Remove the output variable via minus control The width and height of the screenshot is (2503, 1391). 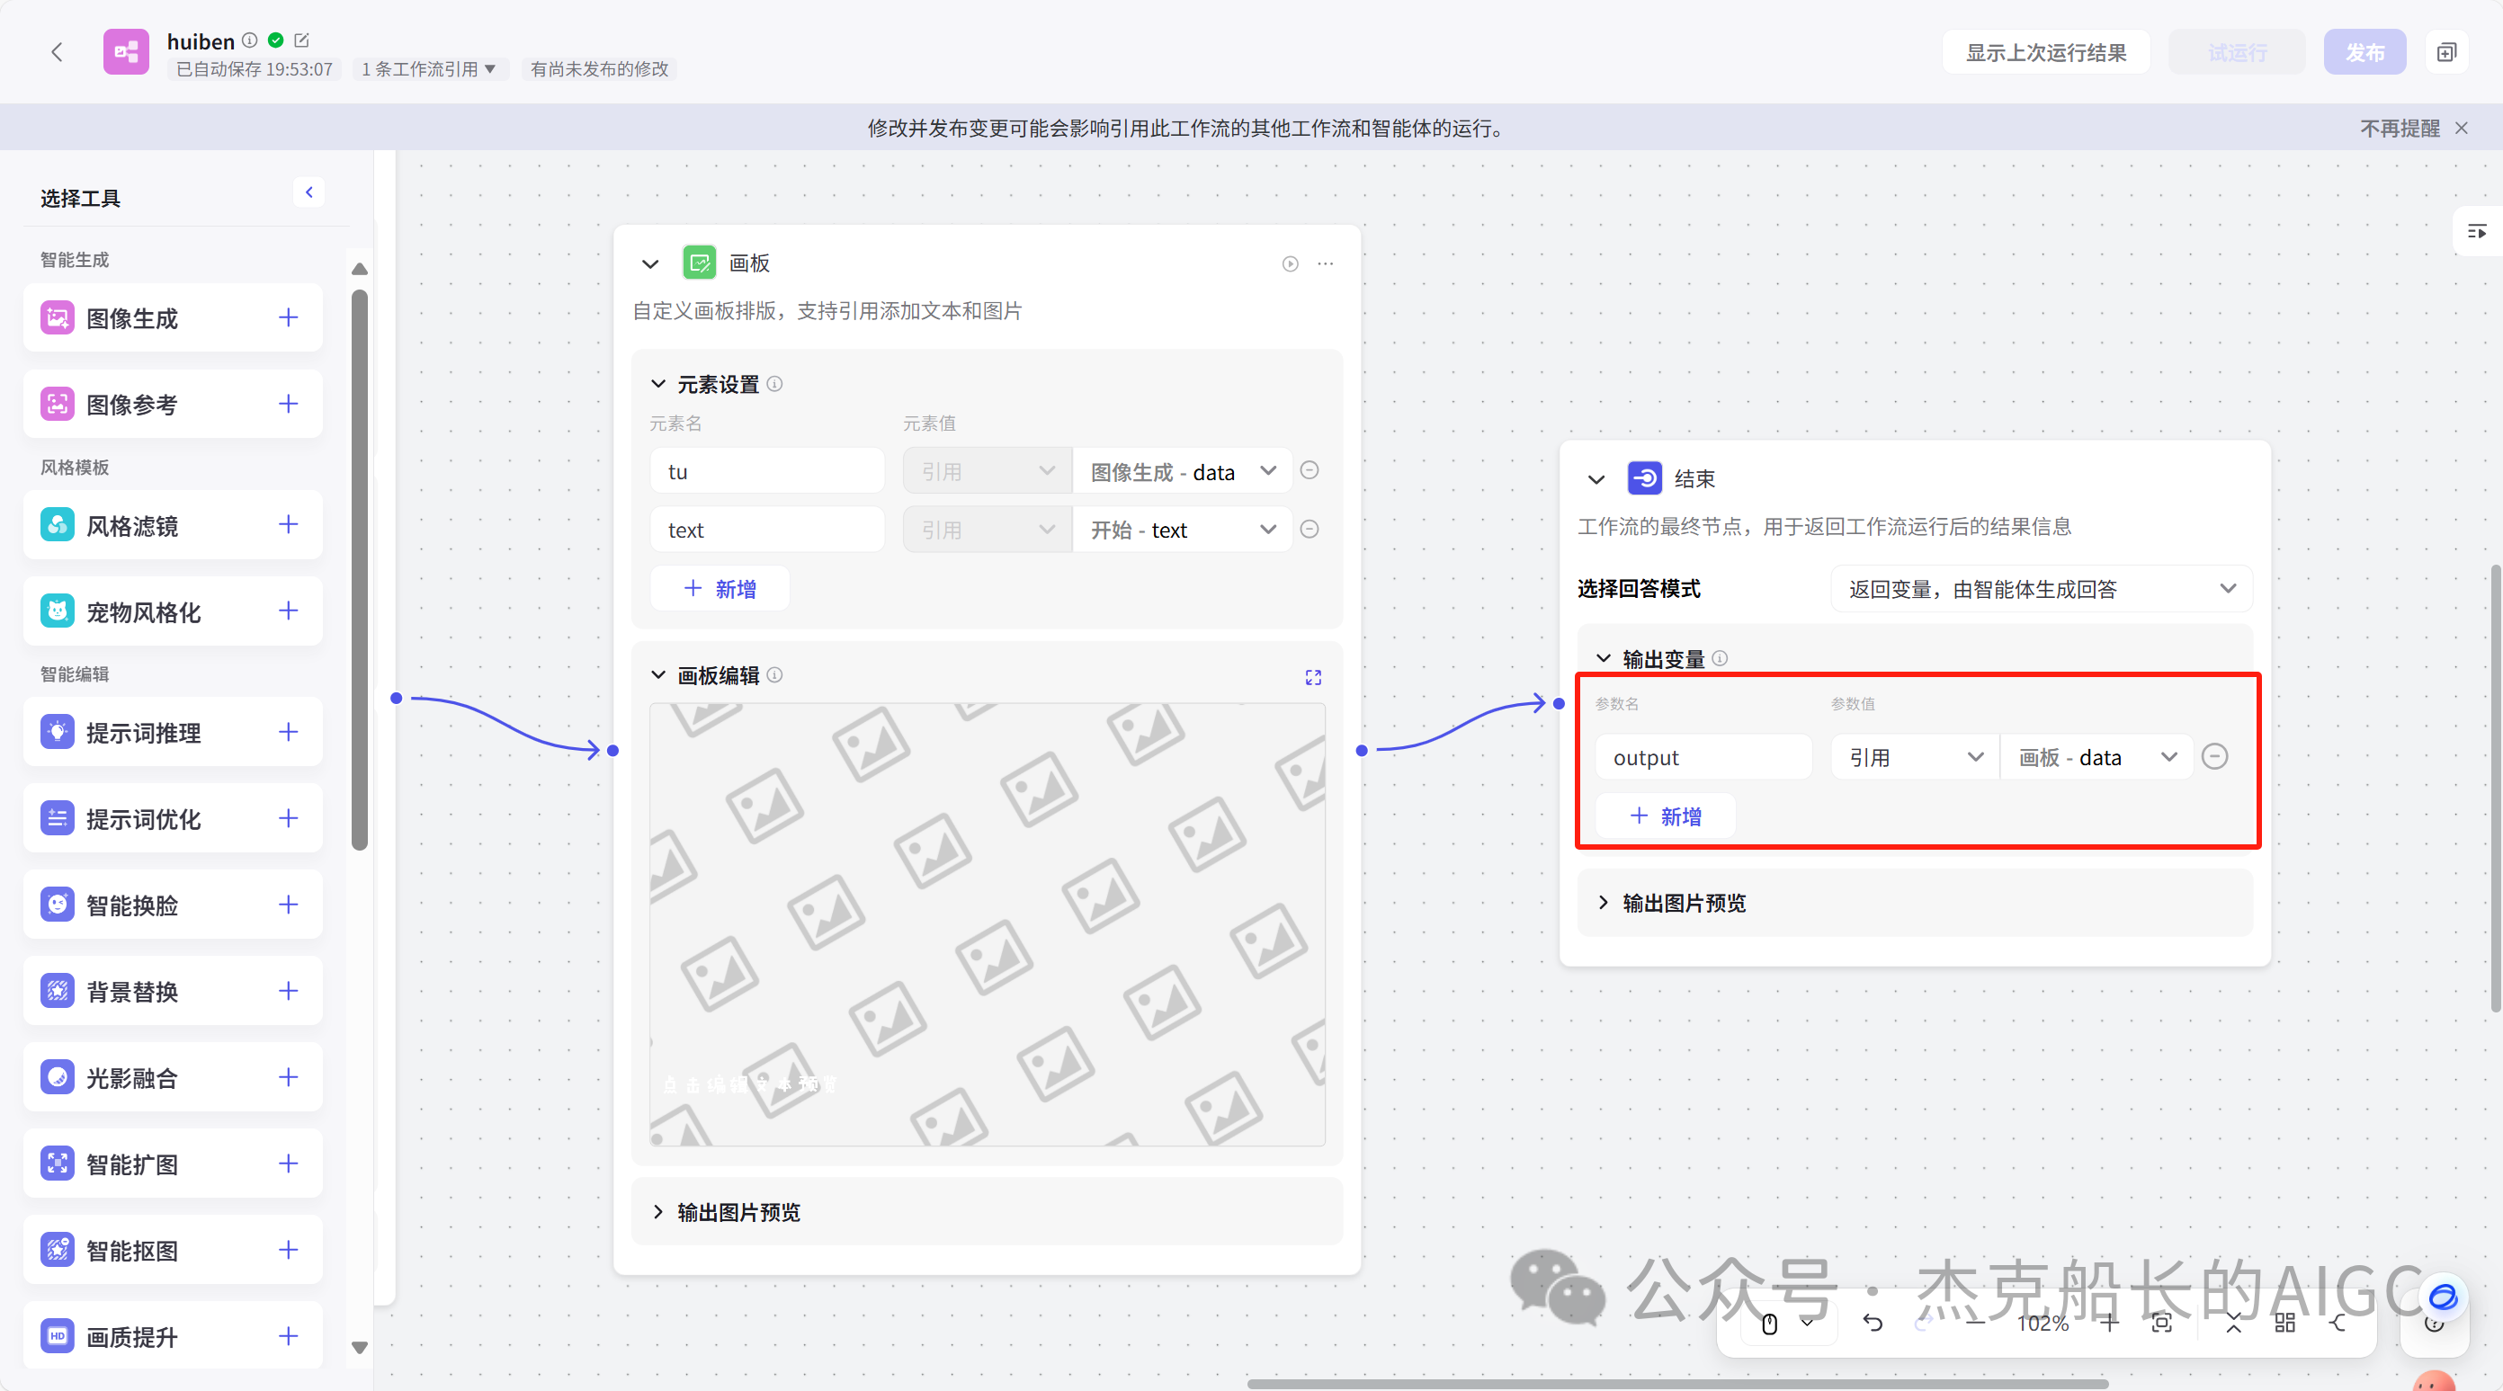coord(2215,757)
